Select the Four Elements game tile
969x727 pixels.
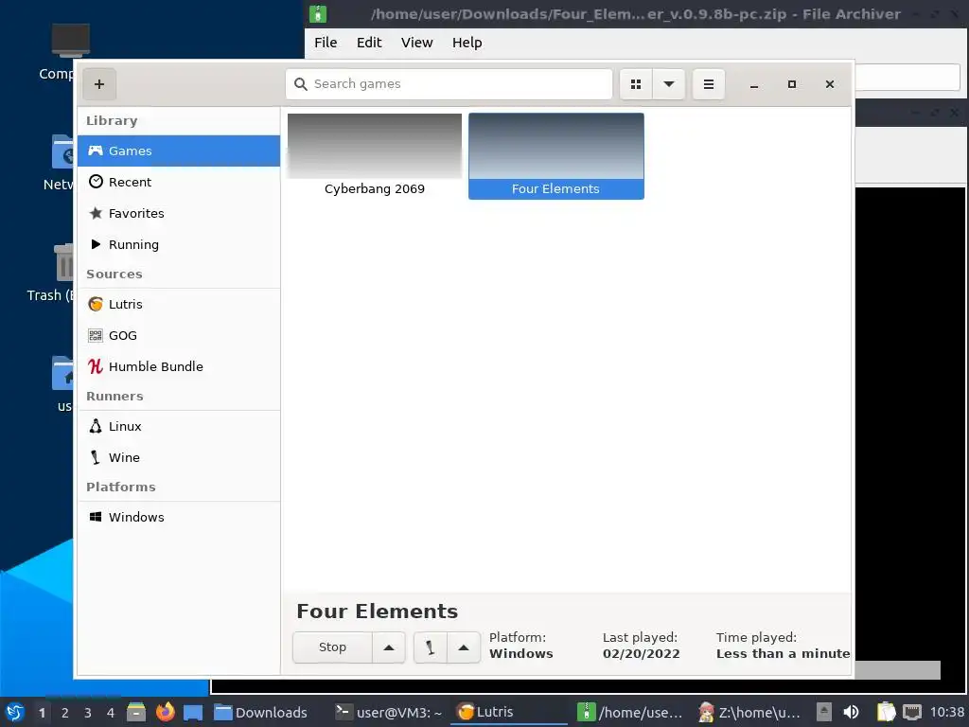[556, 156]
